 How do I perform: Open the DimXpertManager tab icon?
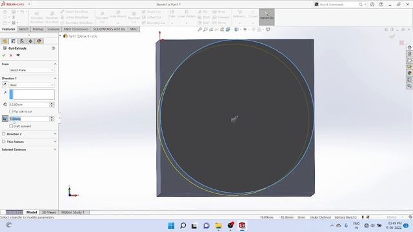[x=30, y=41]
